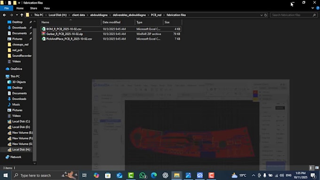Open SoundRecorder folder in navigation pane
This screenshot has width=320, height=180.
pos(22,55)
